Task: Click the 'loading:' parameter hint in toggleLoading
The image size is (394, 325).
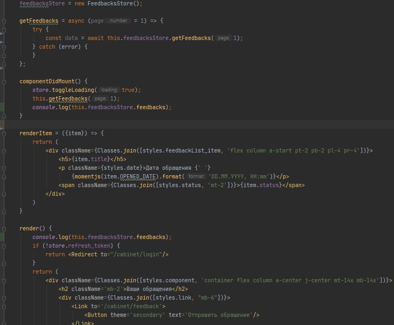Action: pos(109,90)
